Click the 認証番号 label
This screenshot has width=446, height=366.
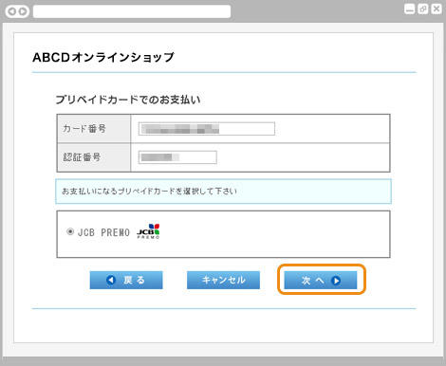pos(82,157)
